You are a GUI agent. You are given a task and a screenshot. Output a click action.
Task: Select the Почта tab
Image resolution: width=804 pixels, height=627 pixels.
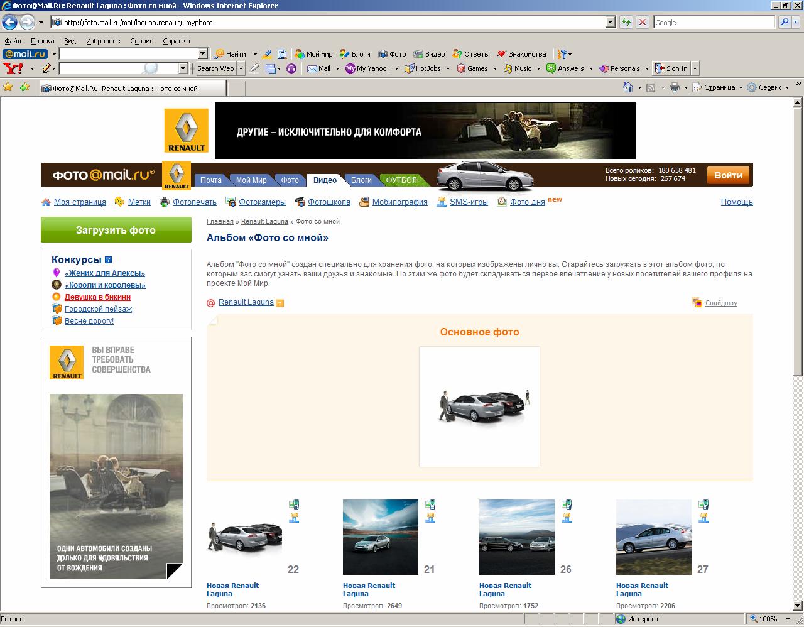[211, 180]
